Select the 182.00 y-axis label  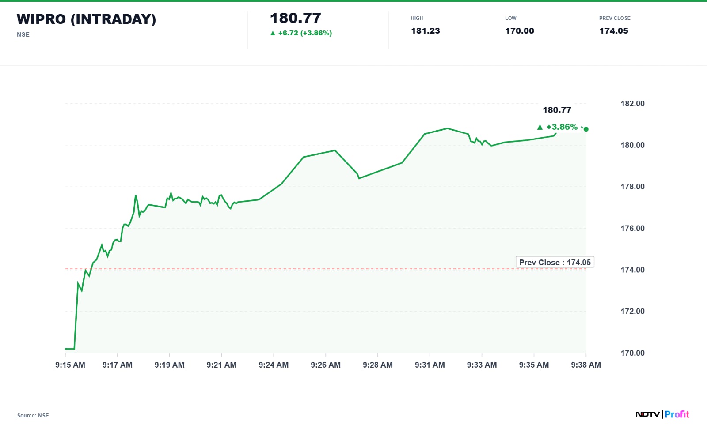pyautogui.click(x=633, y=104)
